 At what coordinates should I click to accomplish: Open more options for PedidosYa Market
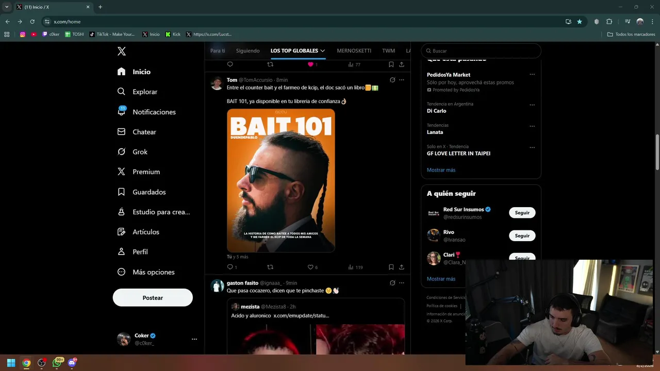[x=532, y=75]
